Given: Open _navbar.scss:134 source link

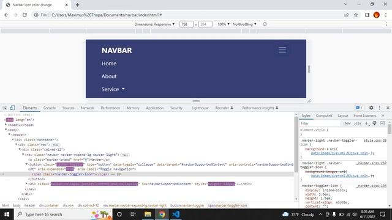Looking at the screenshot, I should [x=372, y=186].
